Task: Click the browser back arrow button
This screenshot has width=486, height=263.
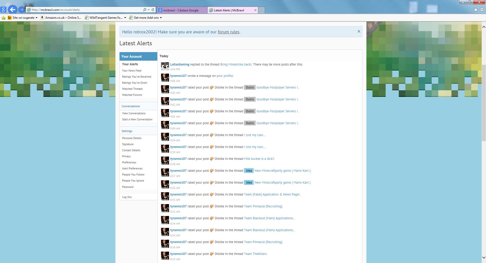Action: pyautogui.click(x=12, y=10)
